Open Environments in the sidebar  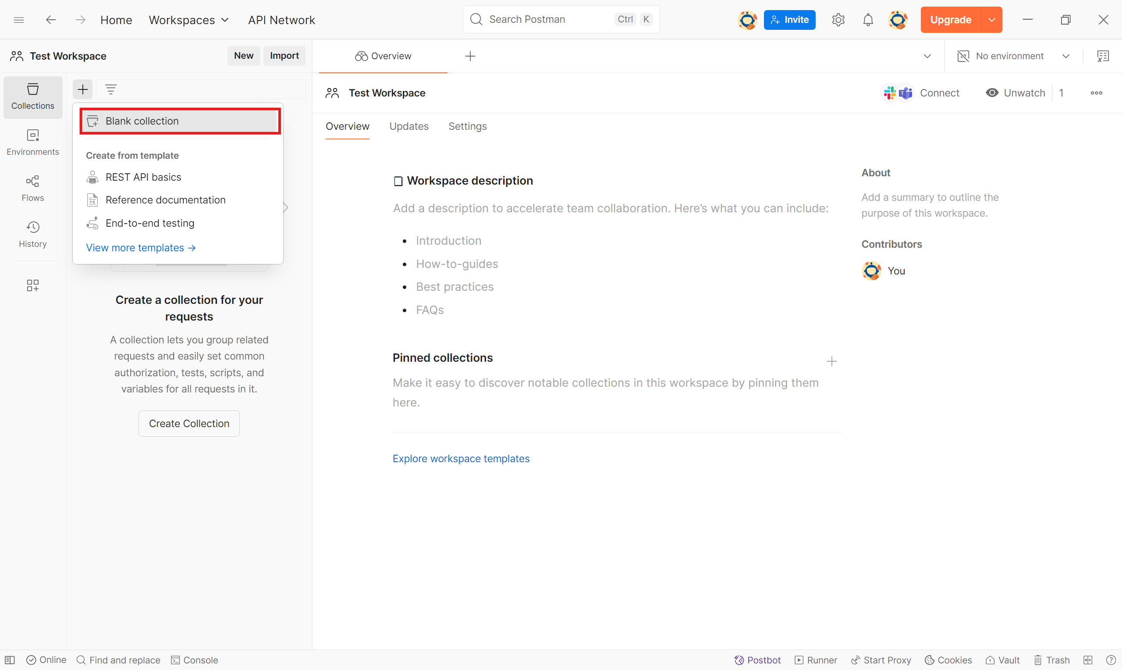click(x=33, y=143)
